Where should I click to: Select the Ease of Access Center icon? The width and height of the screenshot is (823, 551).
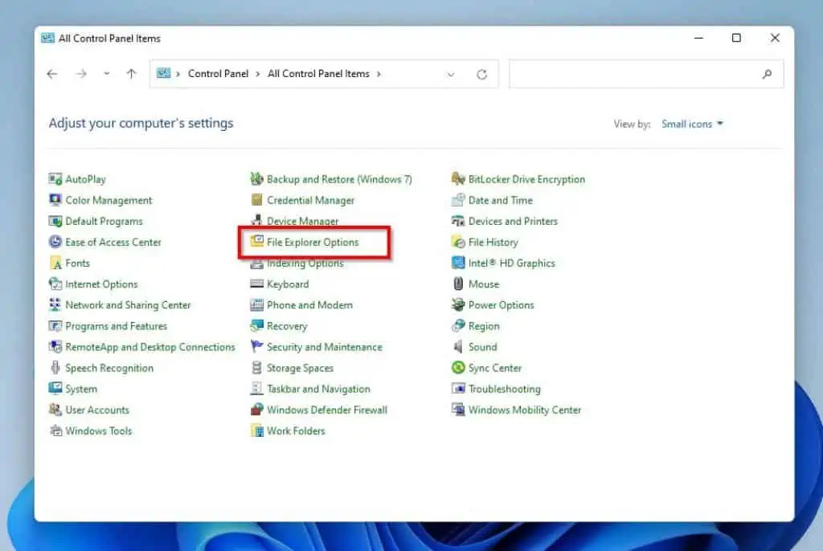tap(55, 243)
